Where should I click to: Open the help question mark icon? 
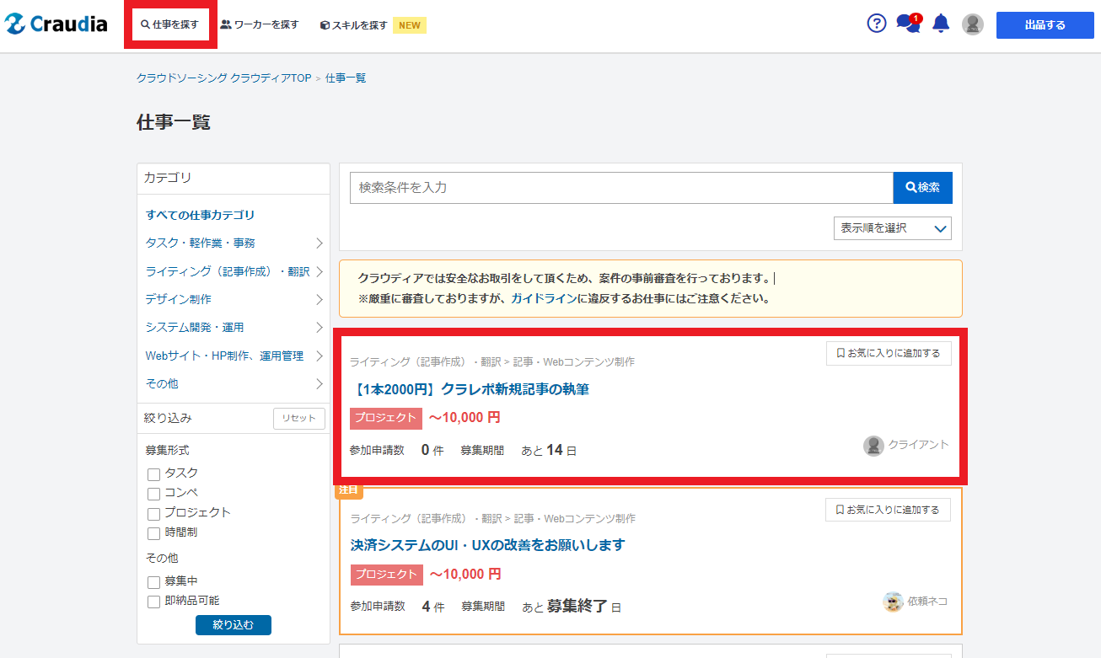pos(877,24)
